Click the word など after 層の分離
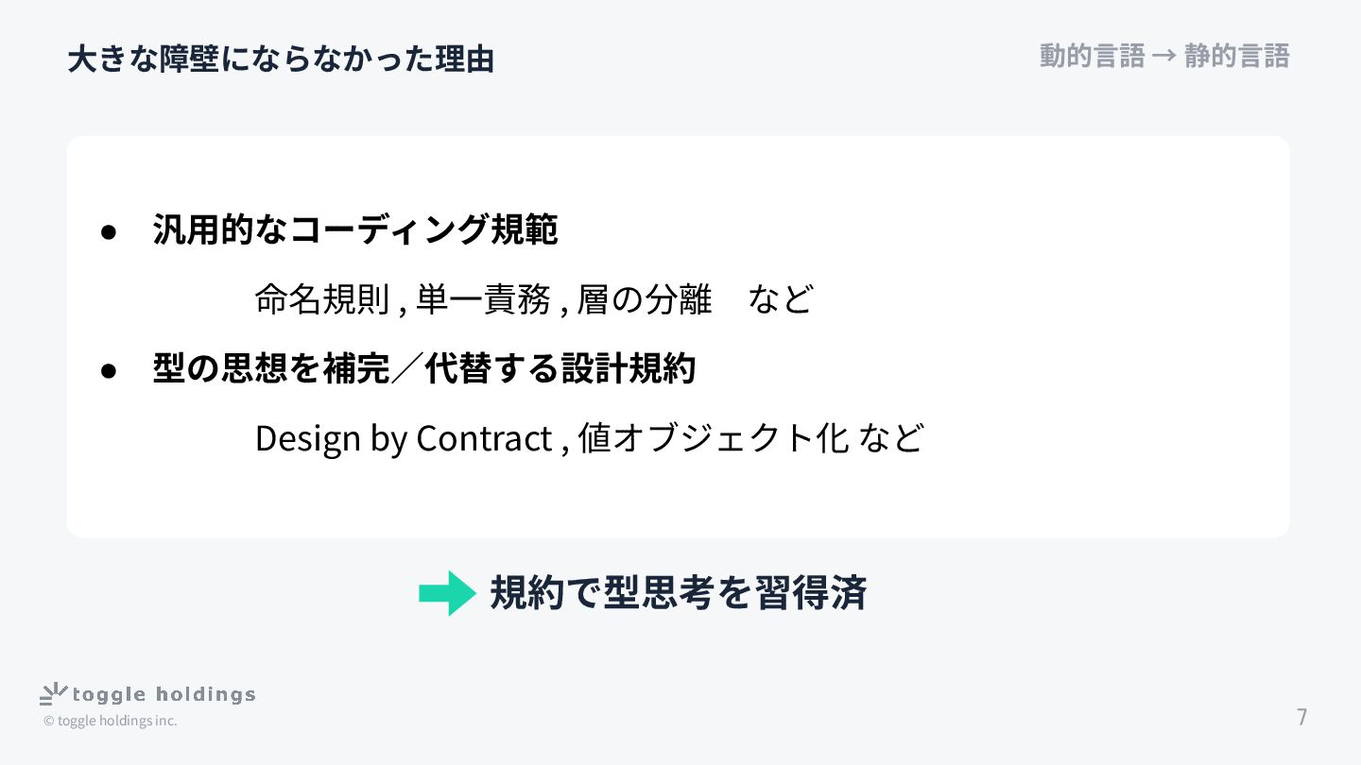 [x=781, y=299]
